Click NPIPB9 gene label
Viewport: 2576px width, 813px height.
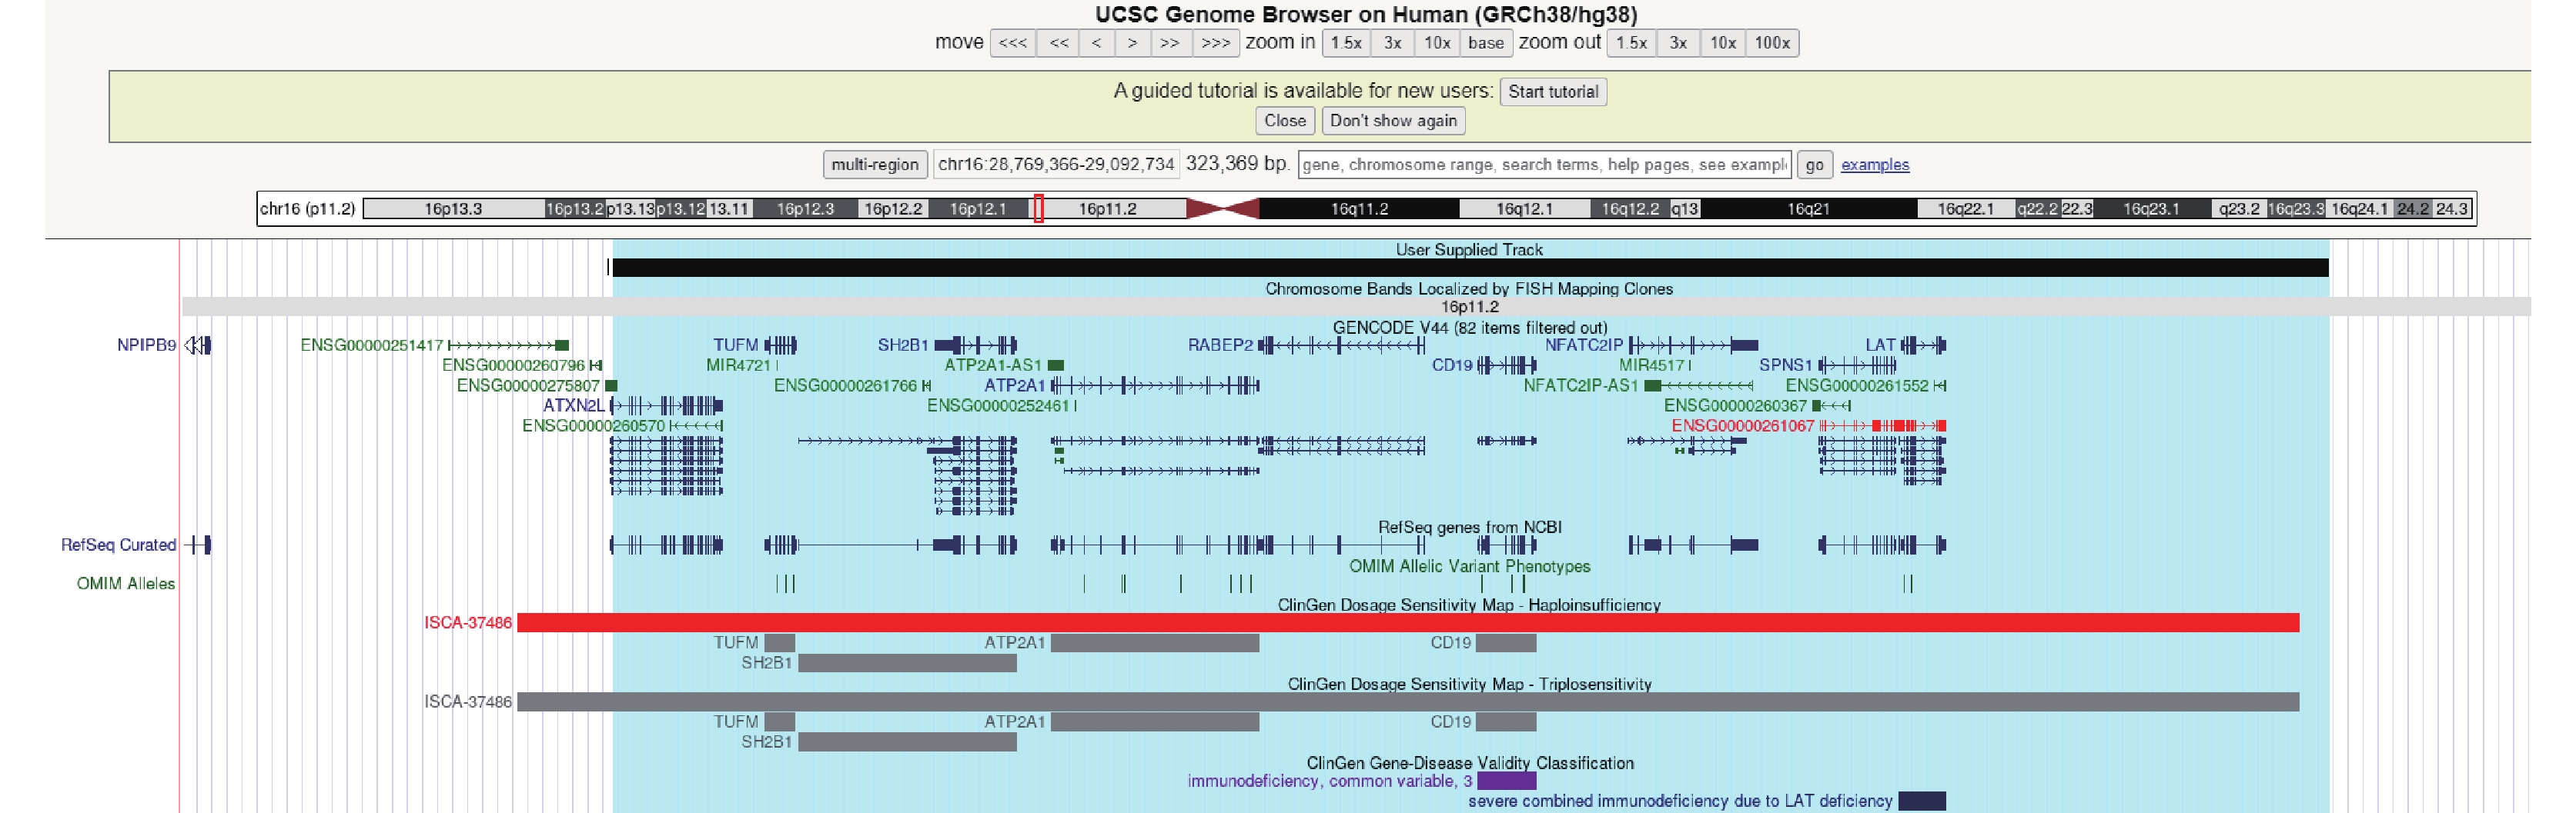pos(146,345)
